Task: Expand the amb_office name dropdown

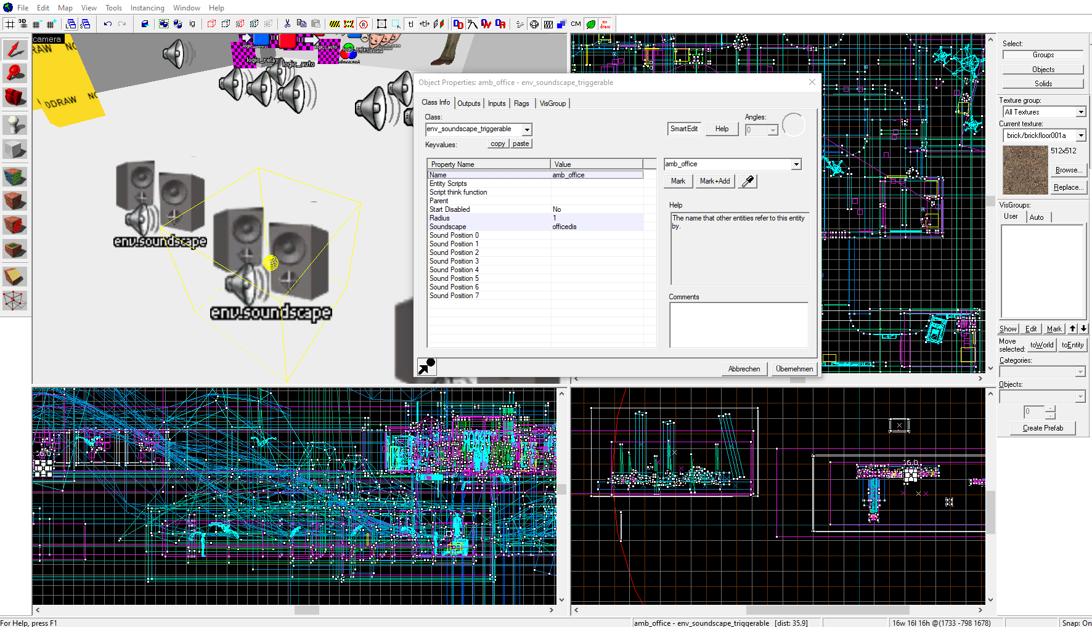Action: click(796, 164)
